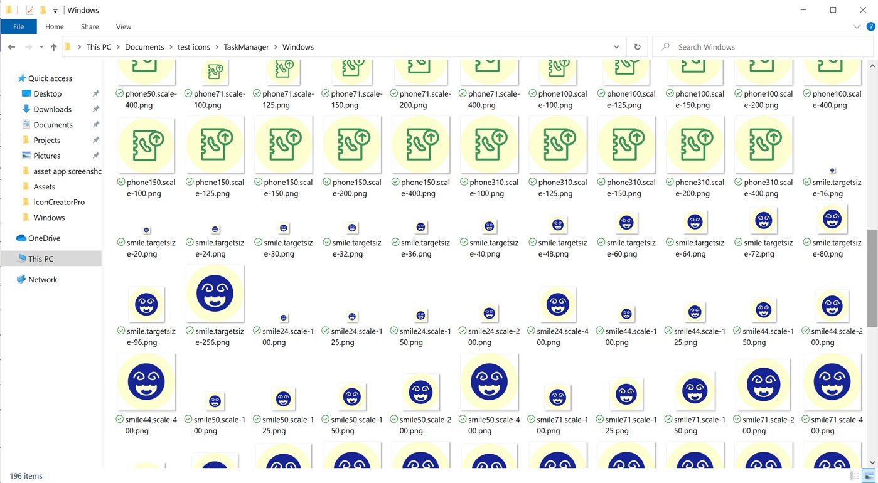Open Windows folder in navigation pane
Image resolution: width=878 pixels, height=483 pixels.
[x=49, y=218]
